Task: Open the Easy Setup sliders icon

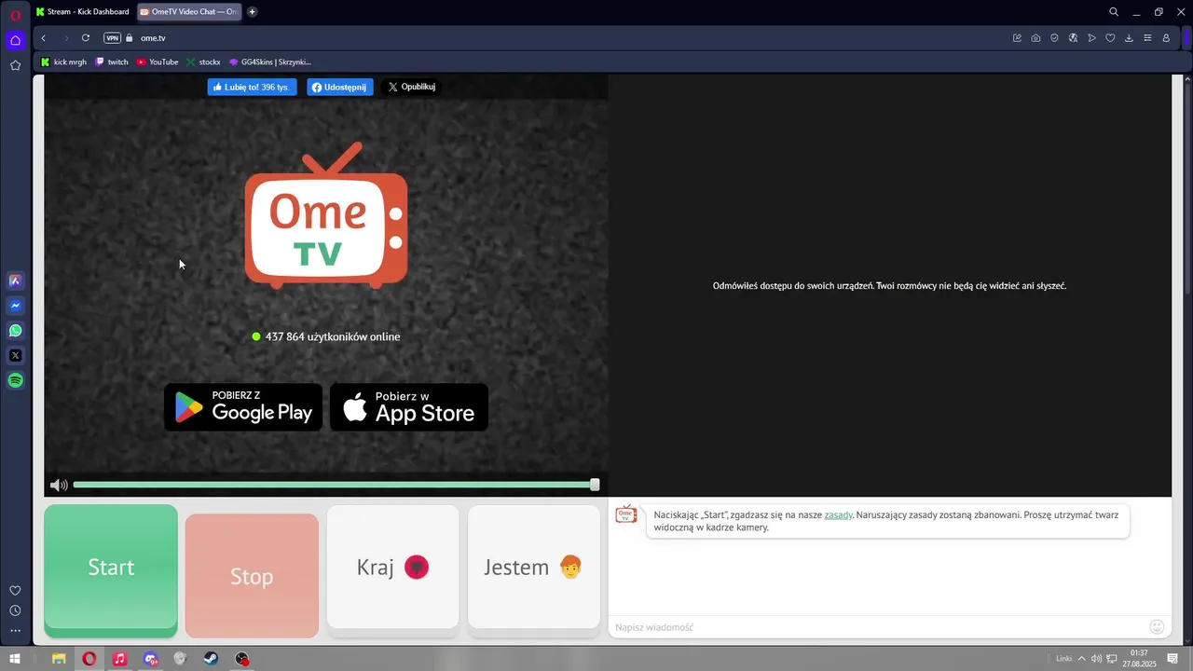Action: tap(1147, 38)
